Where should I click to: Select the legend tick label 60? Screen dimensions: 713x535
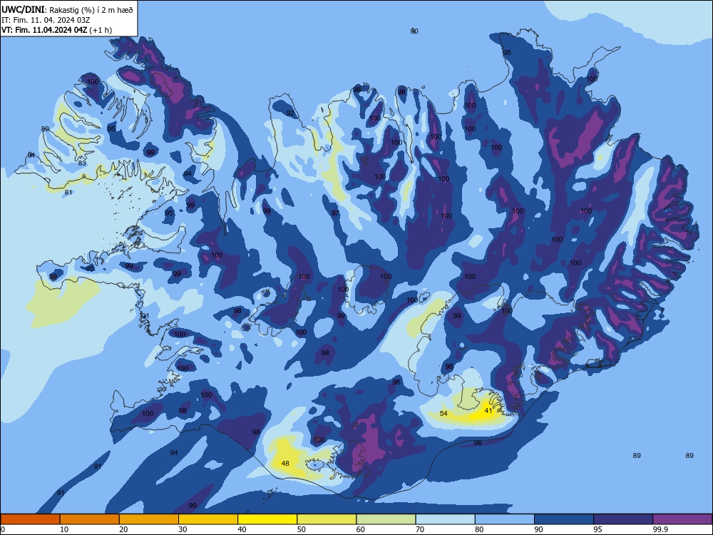coord(361,529)
